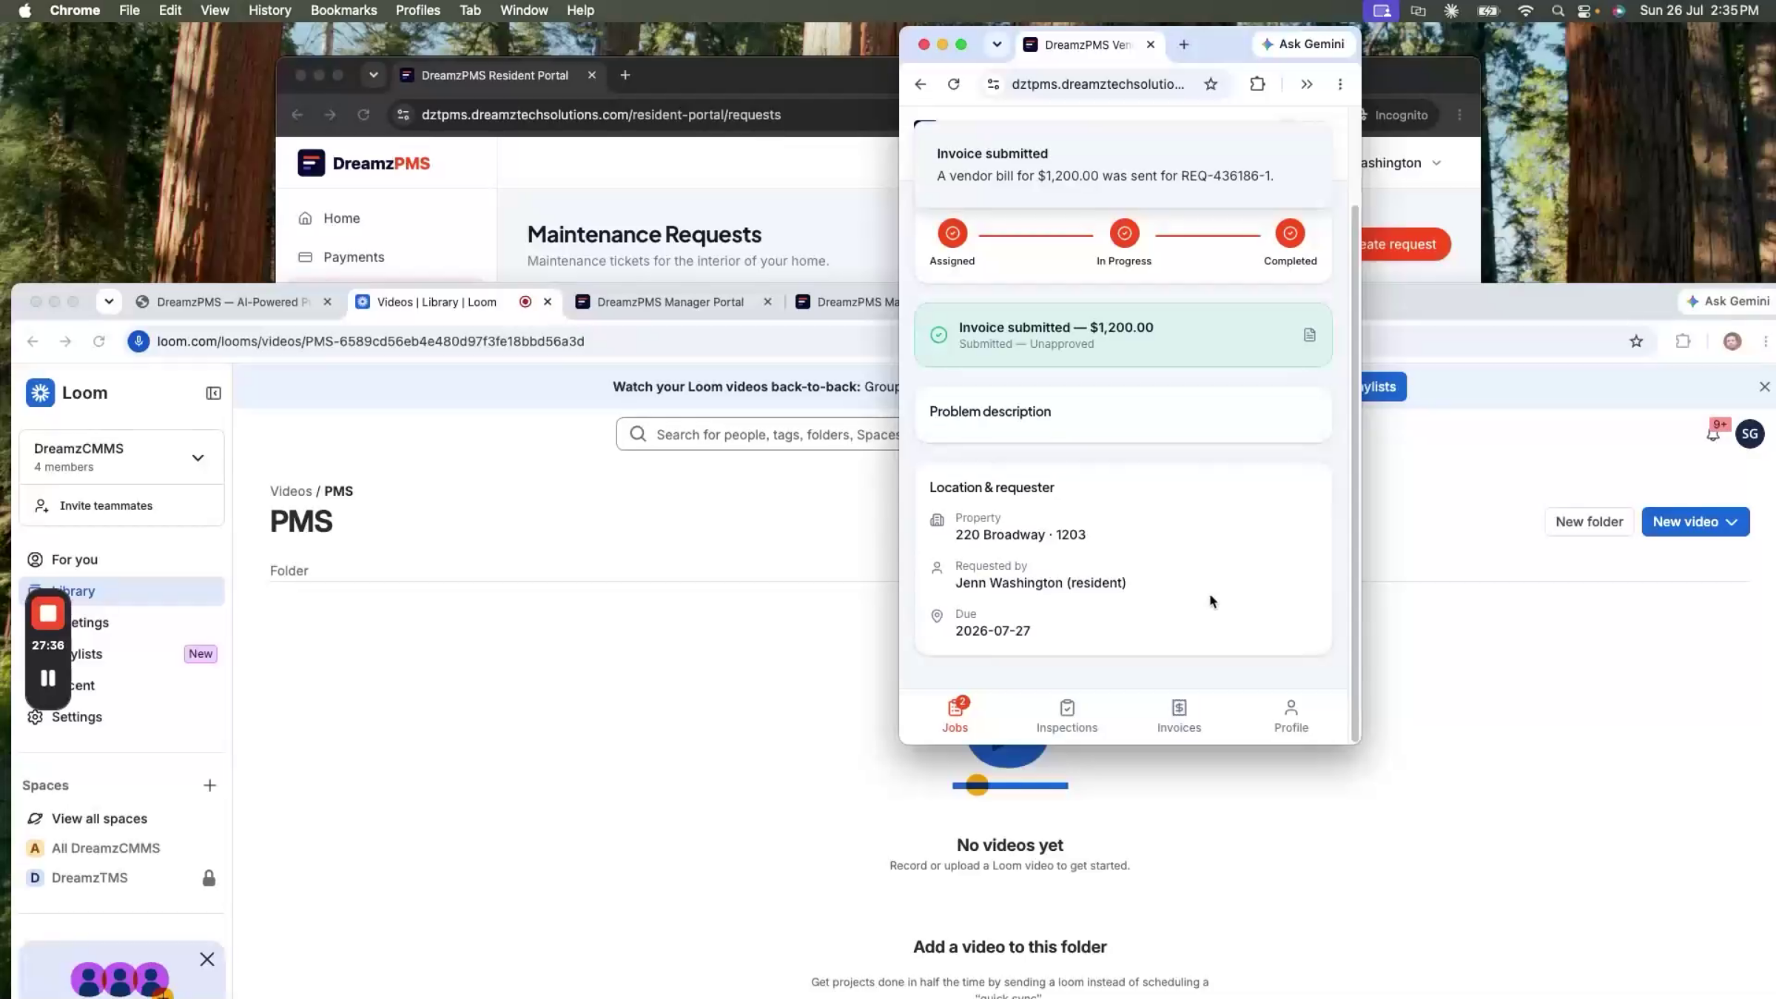Viewport: 1776px width, 999px height.
Task: Click the New folder button
Action: pyautogui.click(x=1589, y=522)
